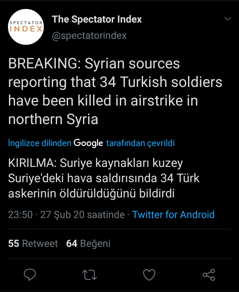Click the Google logo in translation line

point(88,143)
